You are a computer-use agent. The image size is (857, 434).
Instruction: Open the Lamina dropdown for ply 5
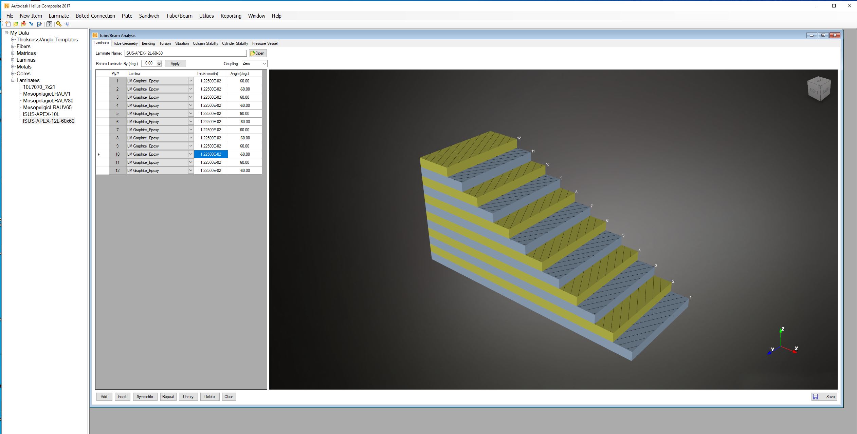click(x=190, y=114)
